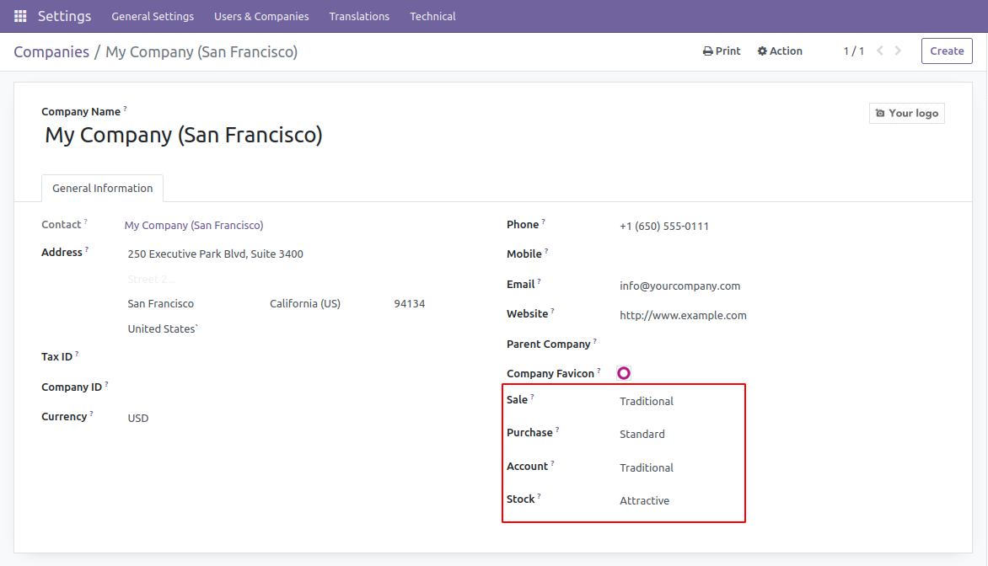Click the Create button
Image resolution: width=988 pixels, height=566 pixels.
947,51
